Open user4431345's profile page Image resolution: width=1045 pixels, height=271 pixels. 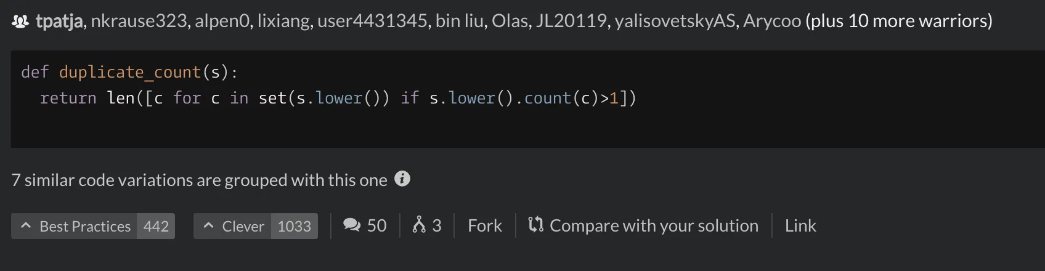[x=372, y=21]
